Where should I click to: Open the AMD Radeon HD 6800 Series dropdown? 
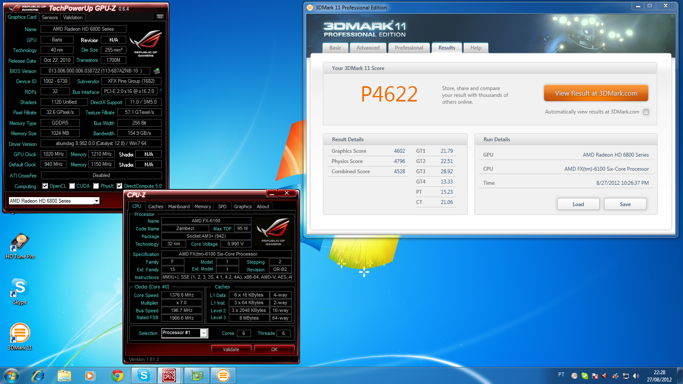coord(96,201)
